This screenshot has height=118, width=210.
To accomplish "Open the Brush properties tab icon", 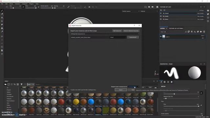I will pos(161,82).
